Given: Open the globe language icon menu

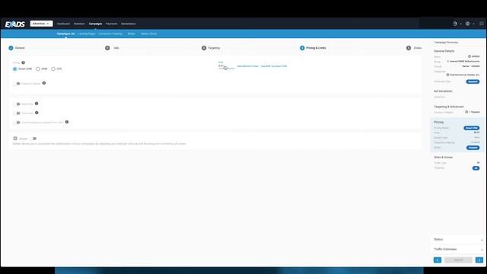Looking at the screenshot, I should (x=467, y=24).
